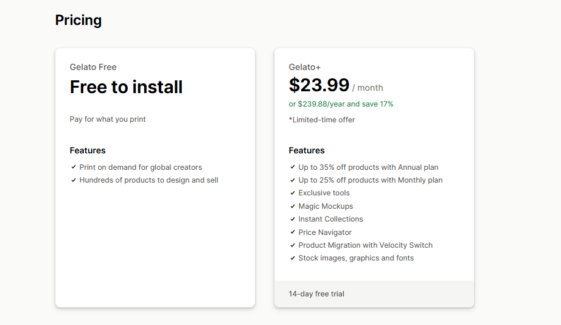The image size is (561, 325).
Task: Click the Pricing heading
Action: click(x=78, y=21)
